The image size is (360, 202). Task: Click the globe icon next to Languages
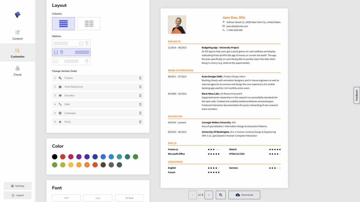[x=60, y=113]
